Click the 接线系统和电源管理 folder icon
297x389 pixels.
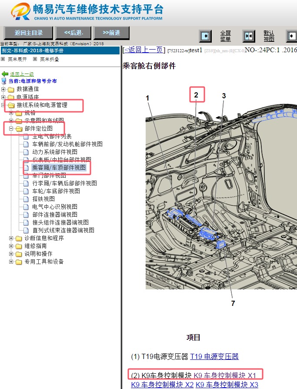pyautogui.click(x=11, y=105)
